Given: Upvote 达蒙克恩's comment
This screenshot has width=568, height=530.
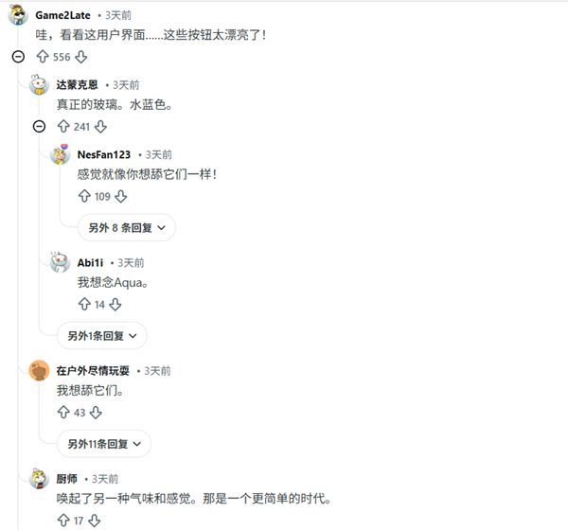Looking at the screenshot, I should point(63,126).
